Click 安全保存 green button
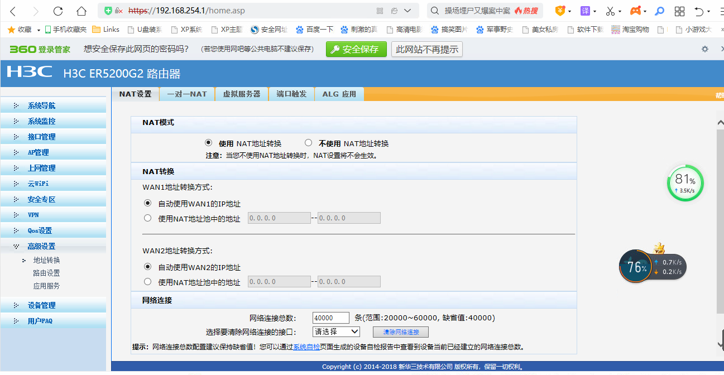This screenshot has width=724, height=375. pyautogui.click(x=356, y=49)
